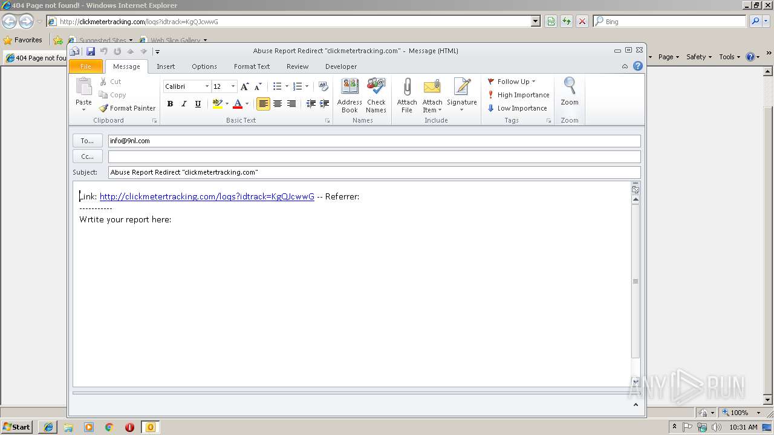Clear all formatting from the text

point(324,86)
